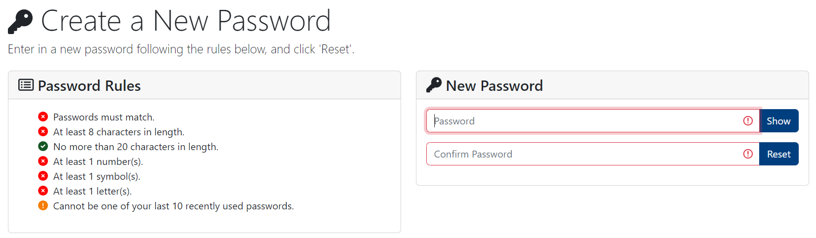The width and height of the screenshot is (816, 238).
Task: Focus the Confirm Password input field
Action: pyautogui.click(x=584, y=154)
